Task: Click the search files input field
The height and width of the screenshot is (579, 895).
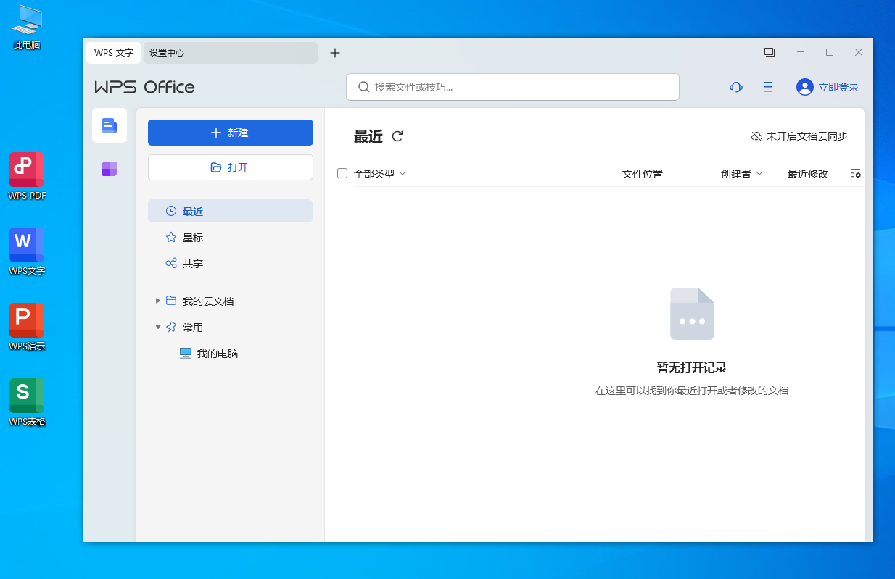Action: coord(512,87)
